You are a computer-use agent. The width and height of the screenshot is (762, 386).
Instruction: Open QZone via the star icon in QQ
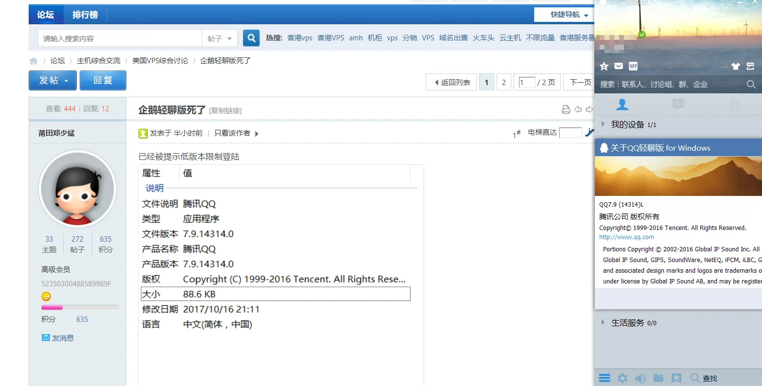click(604, 66)
